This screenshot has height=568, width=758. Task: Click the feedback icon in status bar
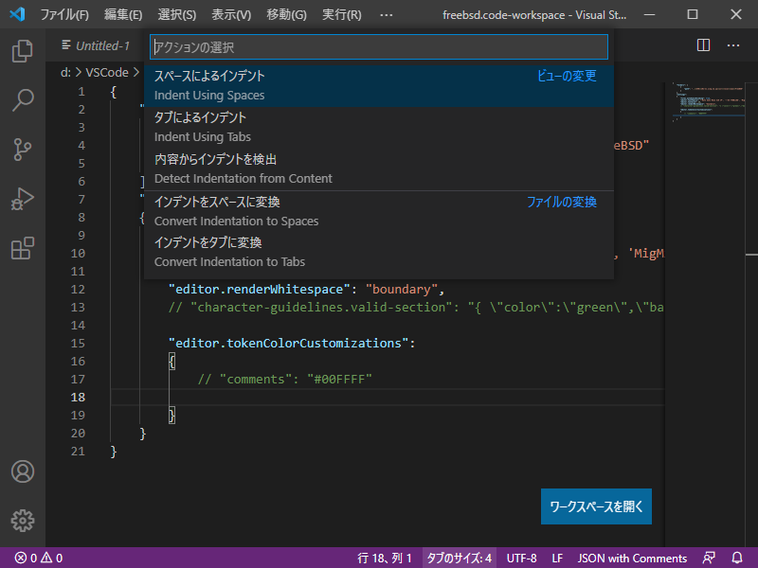pos(709,558)
